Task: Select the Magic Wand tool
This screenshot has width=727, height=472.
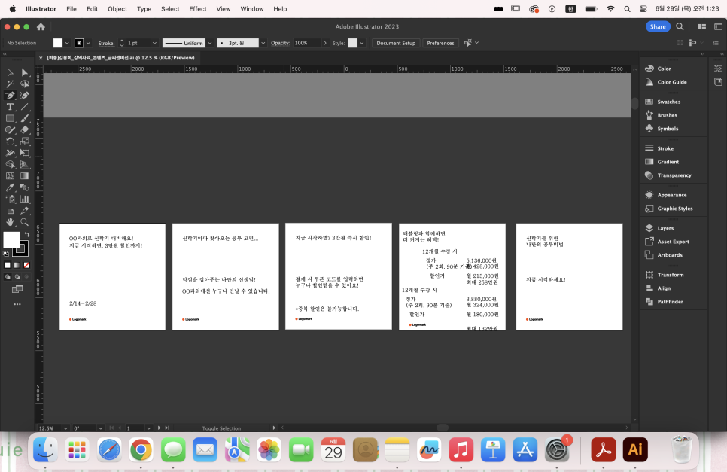Action: coord(10,84)
